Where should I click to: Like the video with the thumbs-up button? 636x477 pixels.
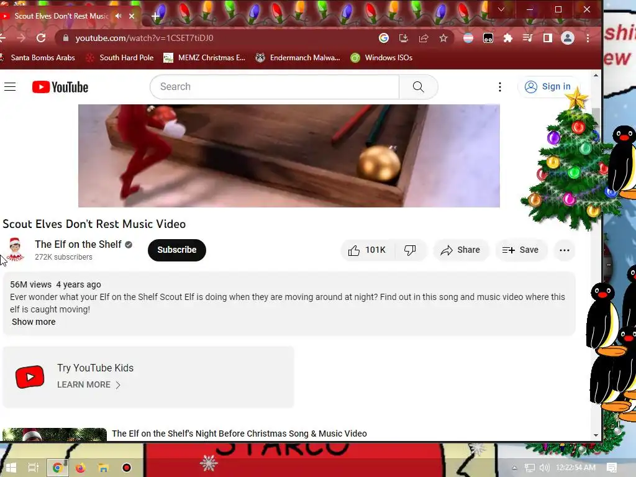[368, 250]
